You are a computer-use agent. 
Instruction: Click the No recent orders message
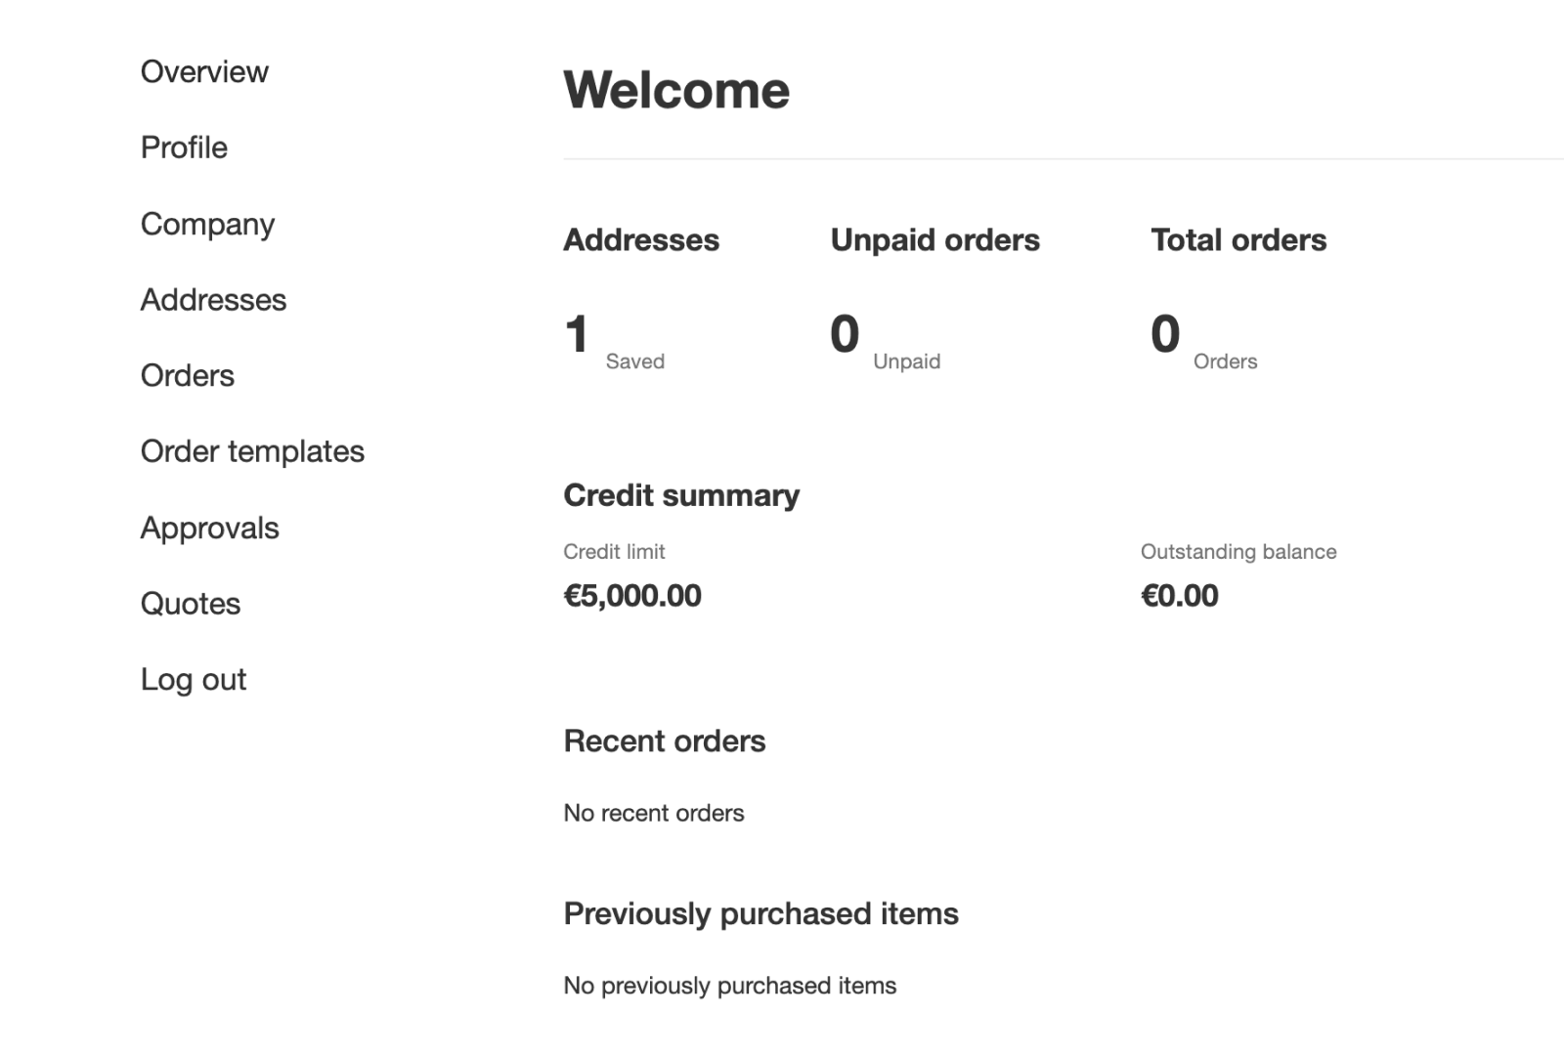coord(653,812)
